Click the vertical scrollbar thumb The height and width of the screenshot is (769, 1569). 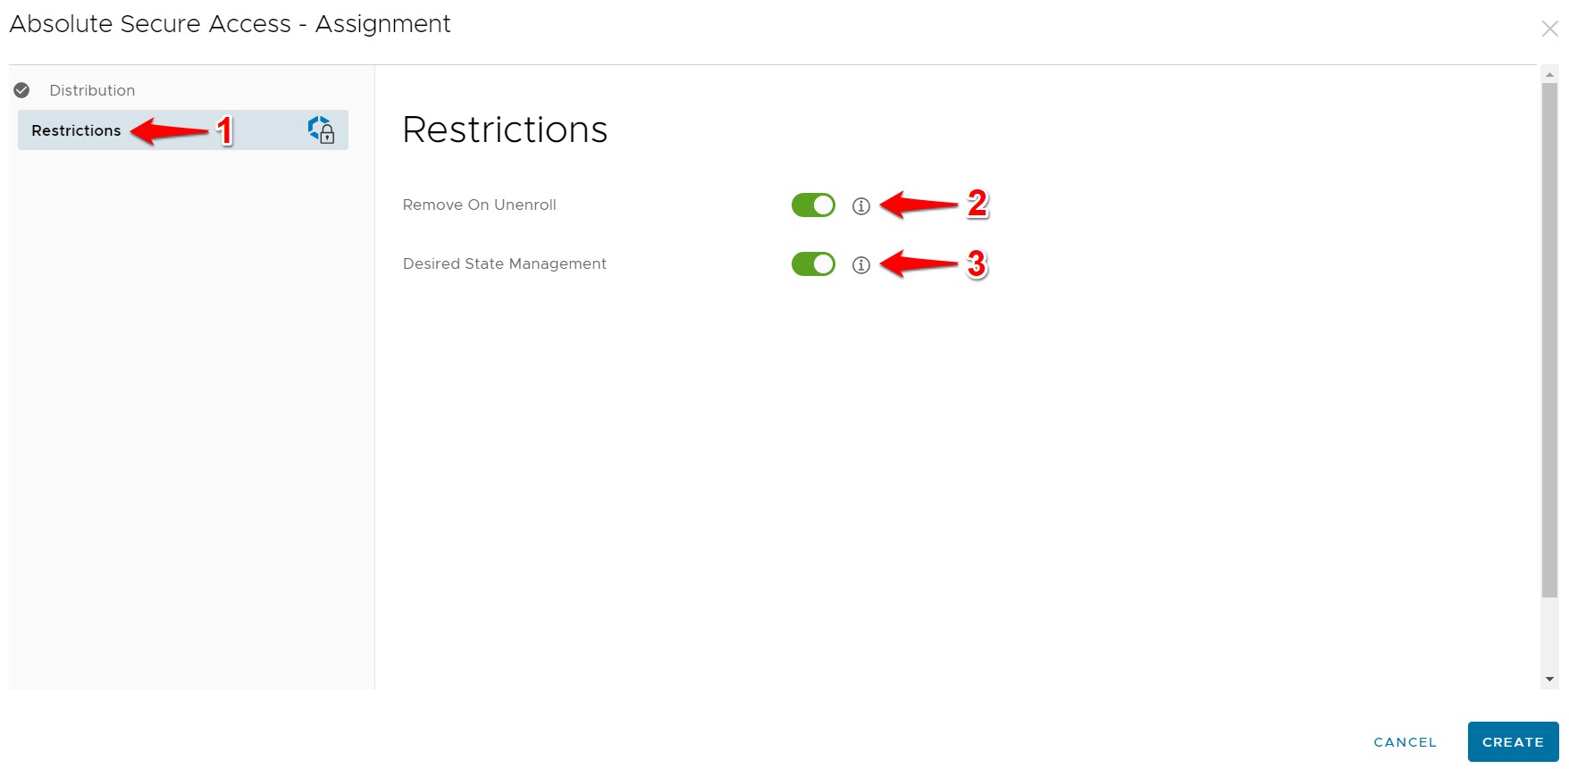[1550, 339]
